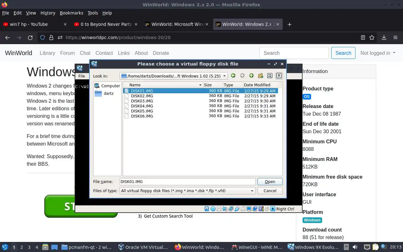Click the VirtualBox mouse integration status icon
403x252 pixels.
tap(267, 209)
